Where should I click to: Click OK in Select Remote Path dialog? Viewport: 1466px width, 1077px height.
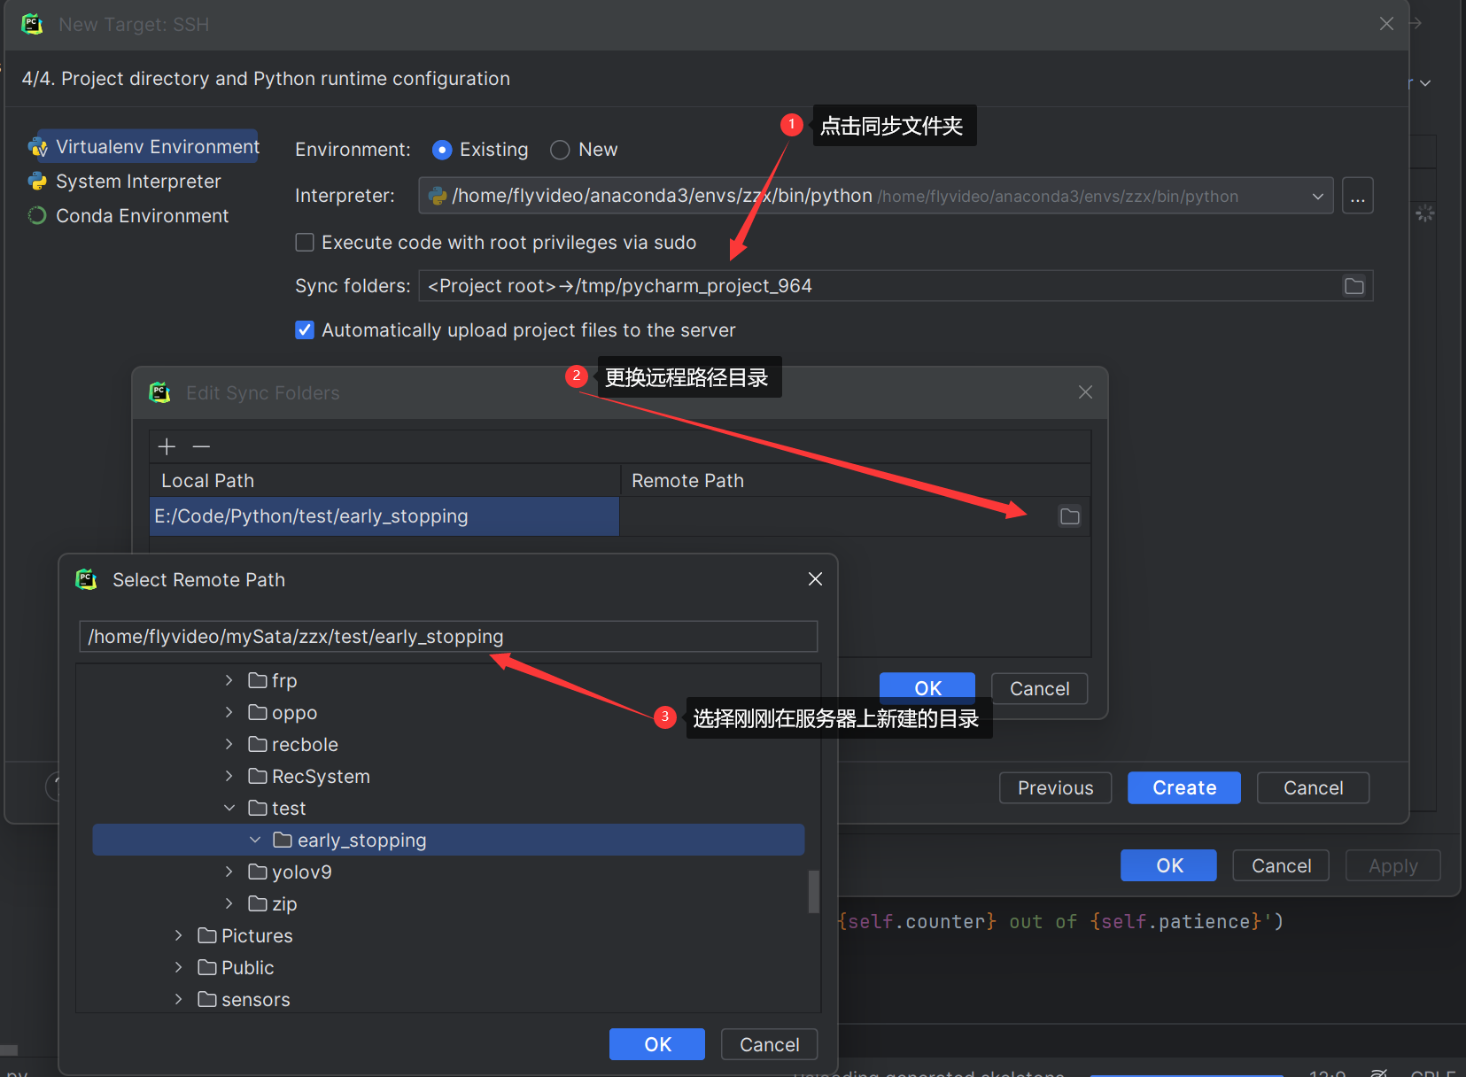tap(656, 1044)
